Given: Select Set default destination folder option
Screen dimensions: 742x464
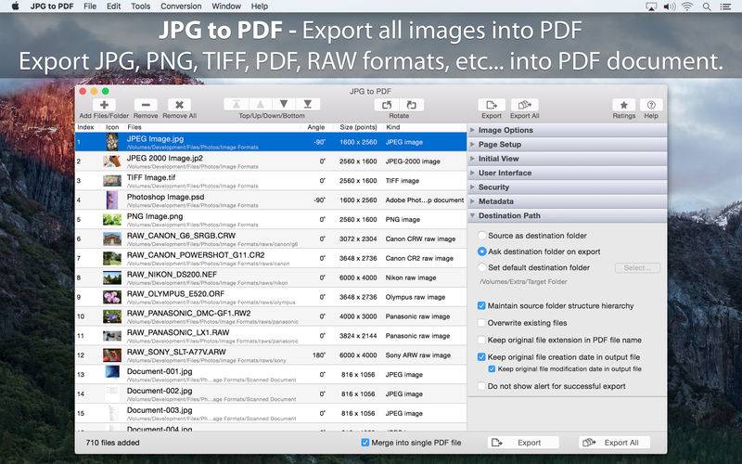Looking at the screenshot, I should click(481, 267).
